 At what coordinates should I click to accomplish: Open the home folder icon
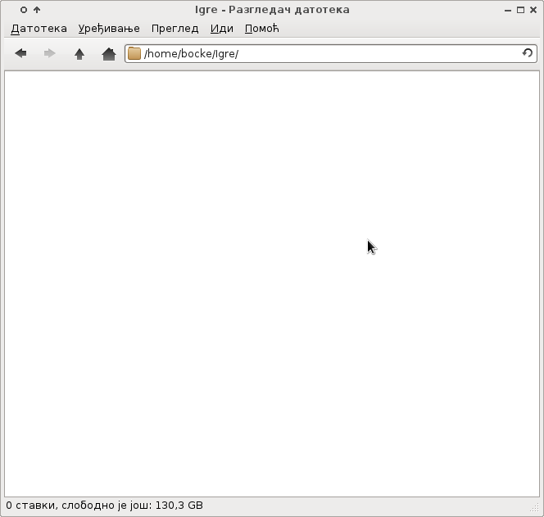(108, 54)
